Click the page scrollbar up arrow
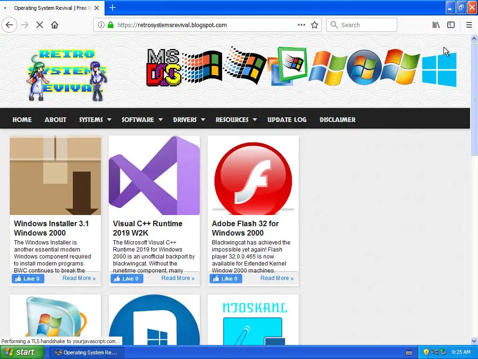Image resolution: width=478 pixels, height=359 pixels. (x=474, y=38)
